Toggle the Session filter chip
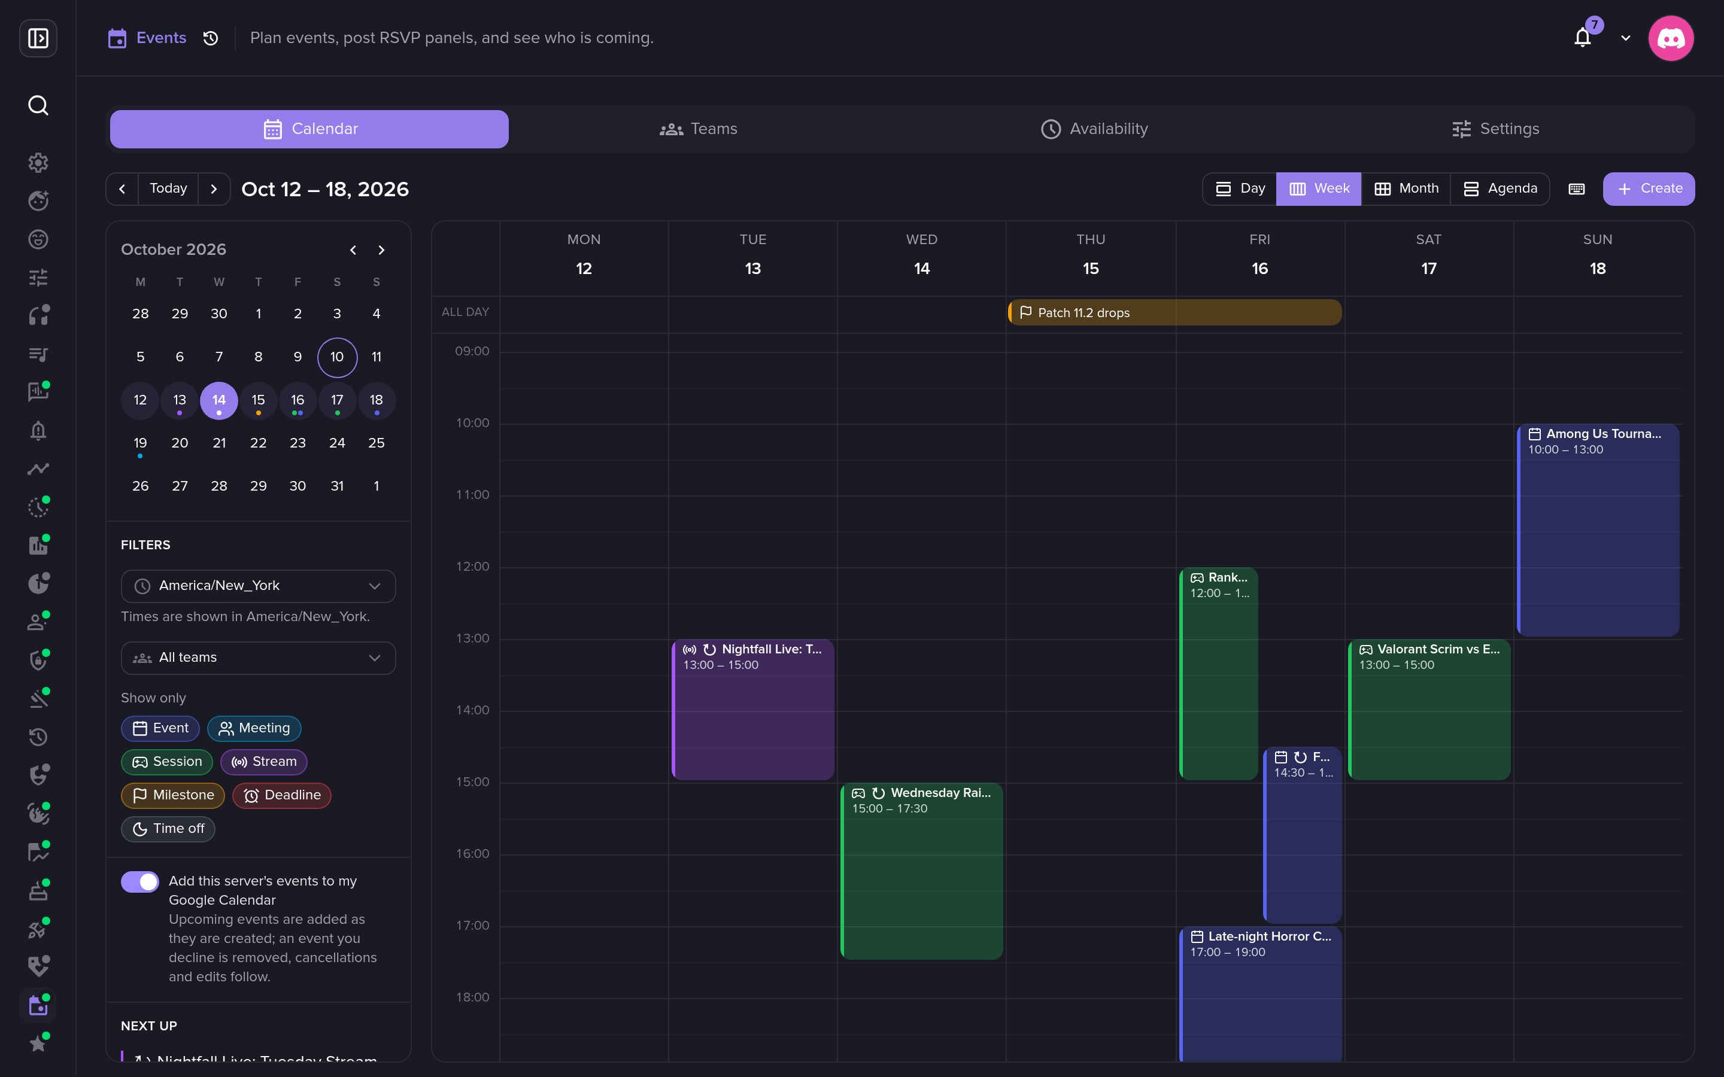The image size is (1724, 1077). tap(166, 762)
